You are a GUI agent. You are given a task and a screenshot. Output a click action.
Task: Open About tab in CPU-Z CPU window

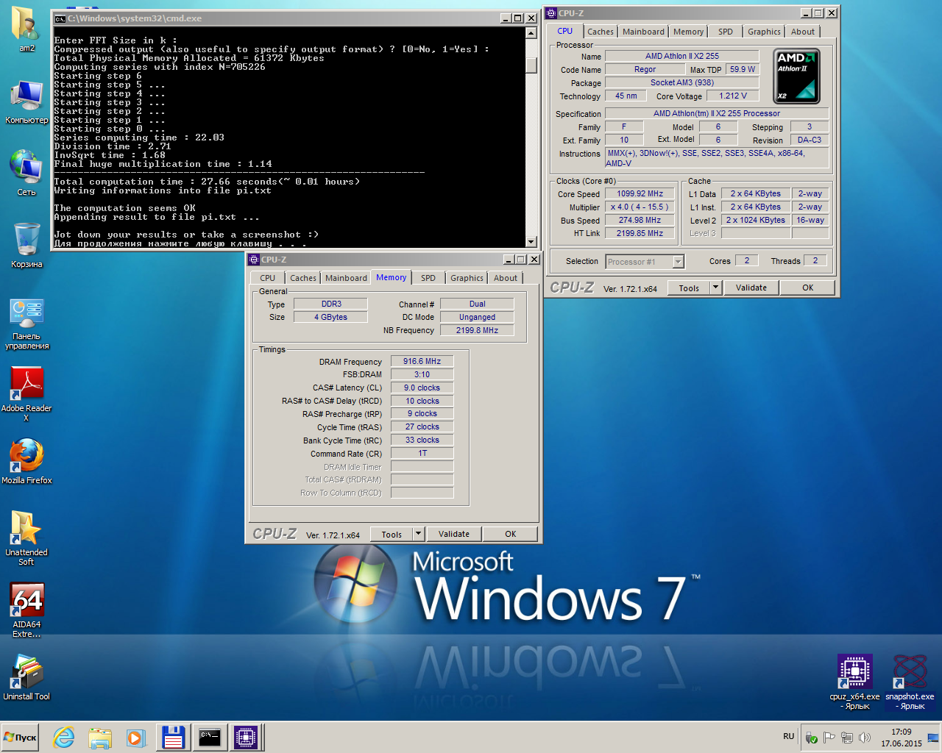tap(803, 32)
